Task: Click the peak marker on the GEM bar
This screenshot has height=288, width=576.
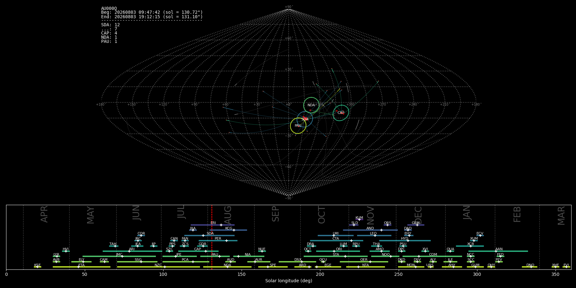Action: (417, 225)
